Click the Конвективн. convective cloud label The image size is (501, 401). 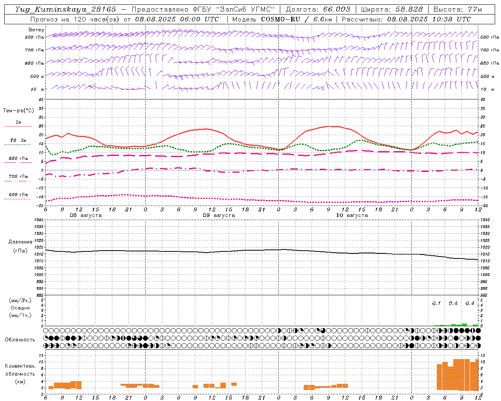tap(20, 366)
